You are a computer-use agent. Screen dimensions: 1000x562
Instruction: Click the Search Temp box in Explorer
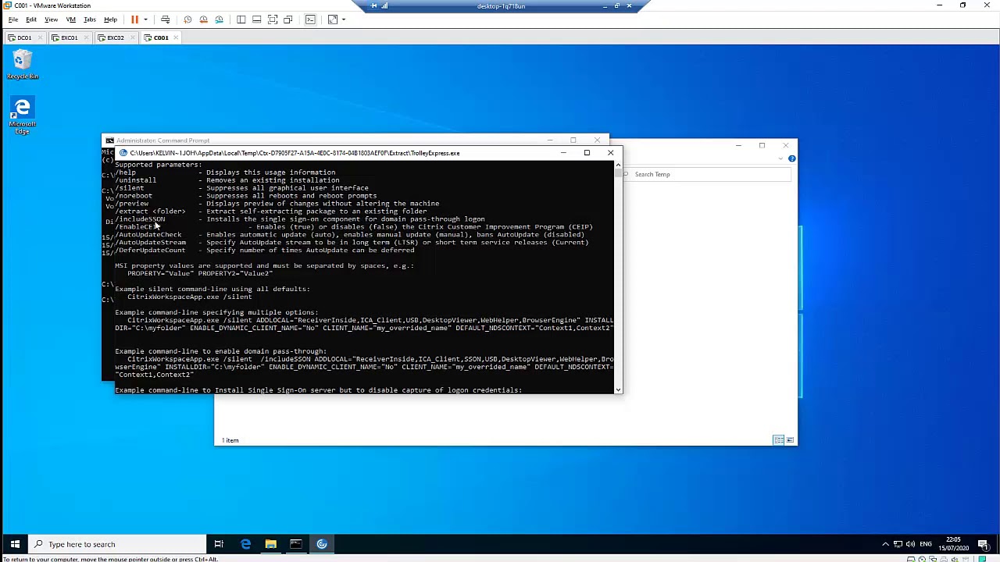(x=707, y=174)
